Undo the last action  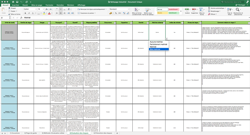pyautogui.click(x=21, y=2)
